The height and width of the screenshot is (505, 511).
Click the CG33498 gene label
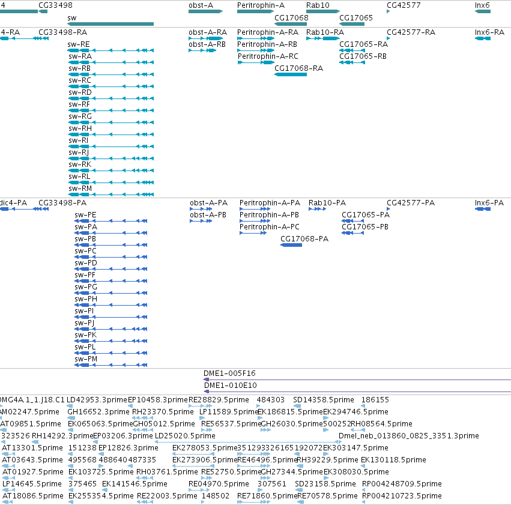[x=55, y=5]
